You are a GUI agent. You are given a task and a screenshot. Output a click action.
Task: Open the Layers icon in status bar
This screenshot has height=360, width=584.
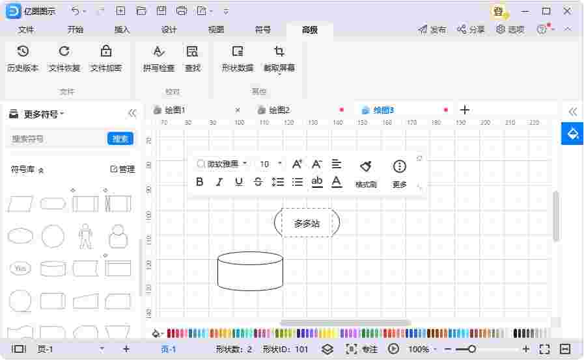(327, 349)
